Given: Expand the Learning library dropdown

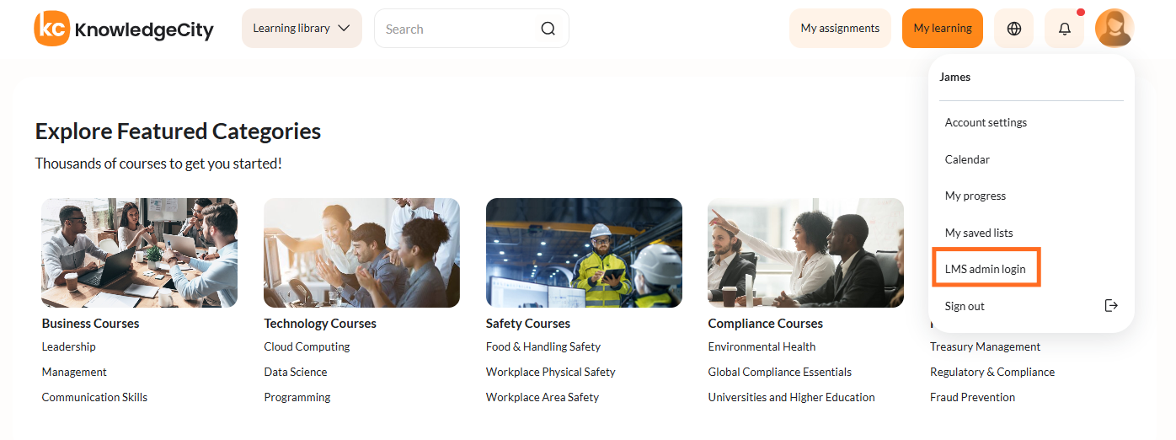Looking at the screenshot, I should point(302,29).
